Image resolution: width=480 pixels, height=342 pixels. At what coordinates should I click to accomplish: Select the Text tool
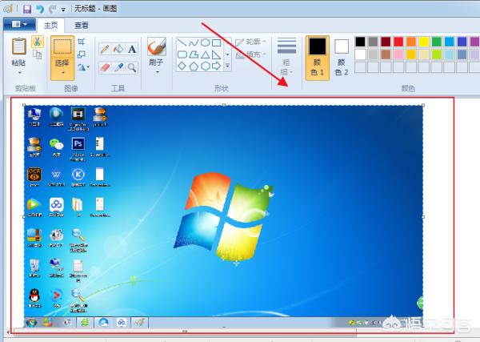coord(132,49)
